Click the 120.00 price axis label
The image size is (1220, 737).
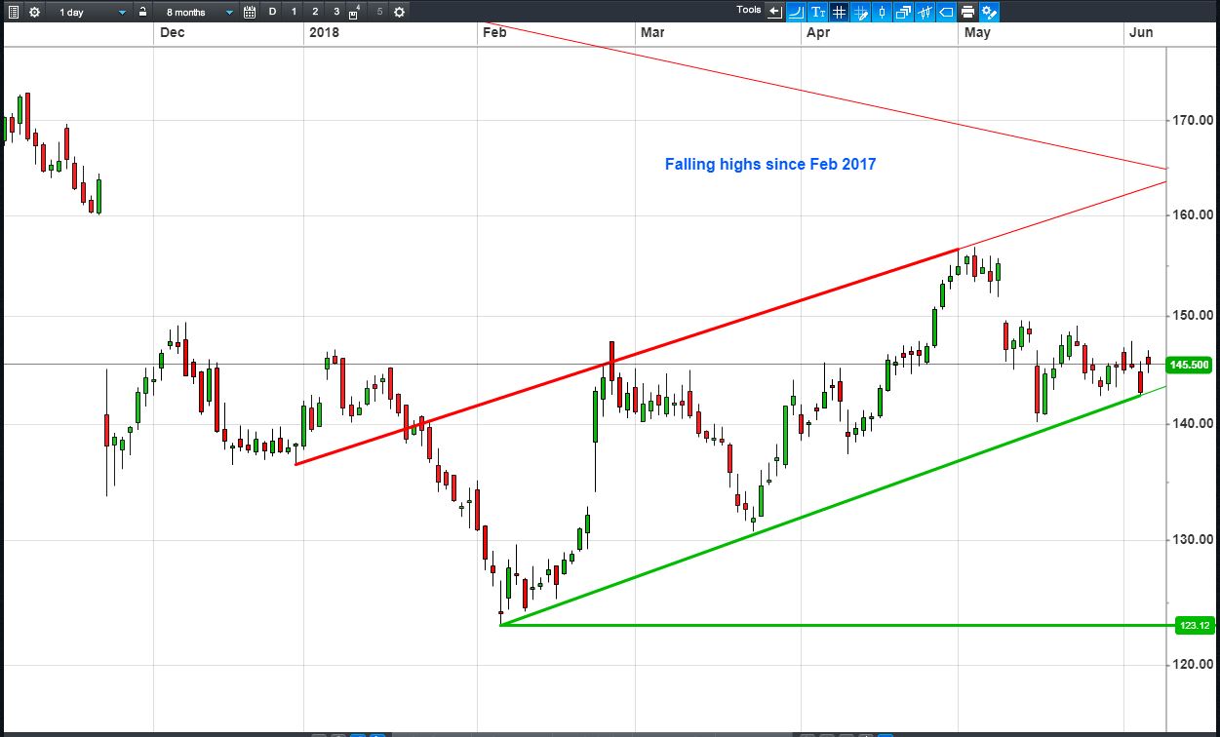[x=1193, y=665]
